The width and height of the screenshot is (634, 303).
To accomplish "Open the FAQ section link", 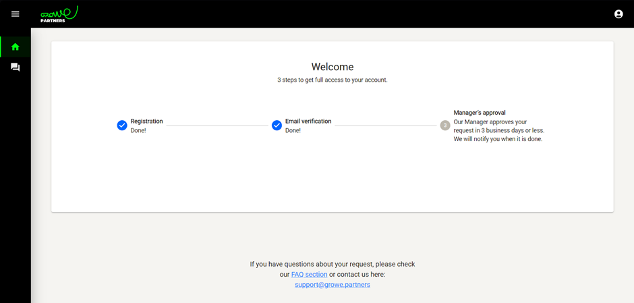I will [309, 275].
